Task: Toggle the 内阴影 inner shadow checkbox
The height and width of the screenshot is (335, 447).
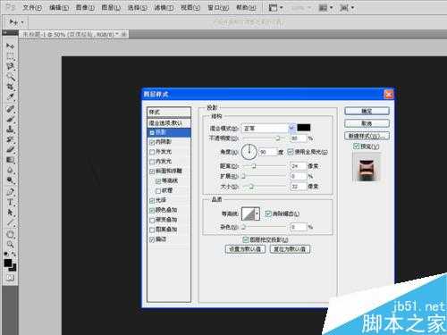Action: tap(152, 142)
